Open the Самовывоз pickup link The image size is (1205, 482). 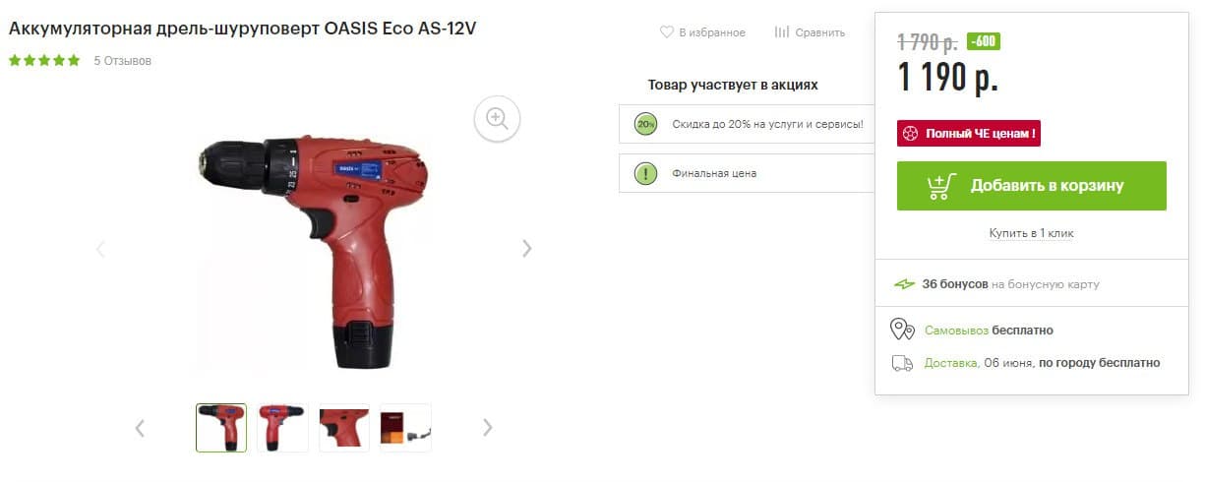pos(956,331)
